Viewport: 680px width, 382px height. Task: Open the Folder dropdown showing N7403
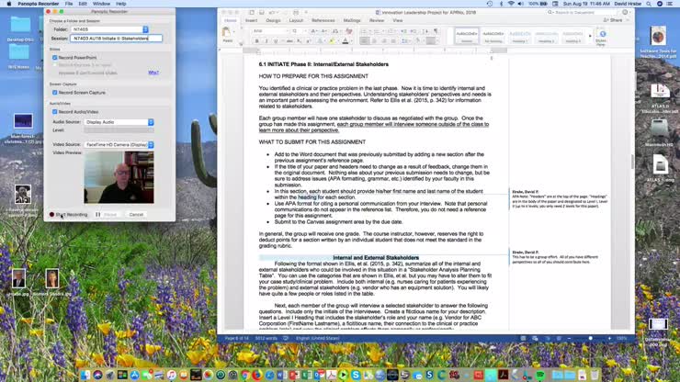click(x=109, y=29)
